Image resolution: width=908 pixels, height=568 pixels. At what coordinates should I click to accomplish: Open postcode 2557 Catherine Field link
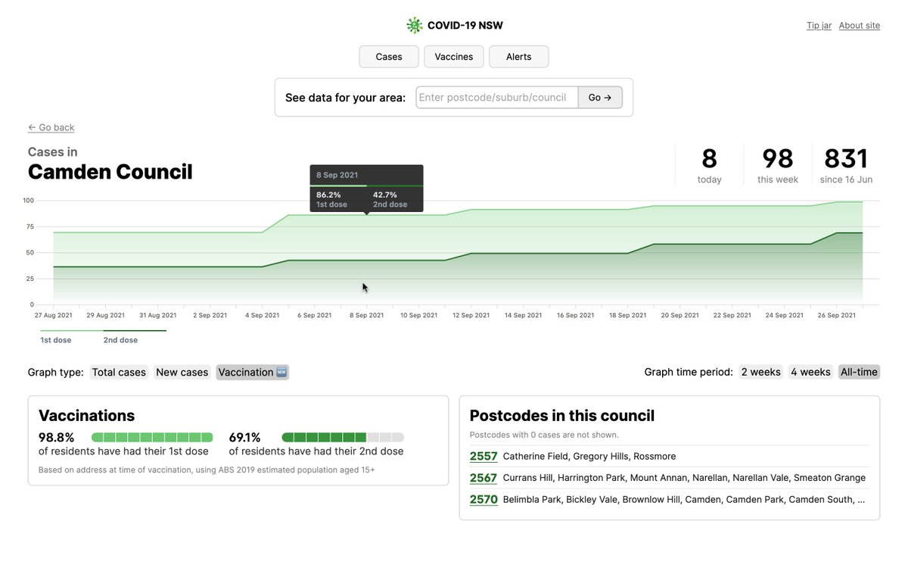pos(484,456)
